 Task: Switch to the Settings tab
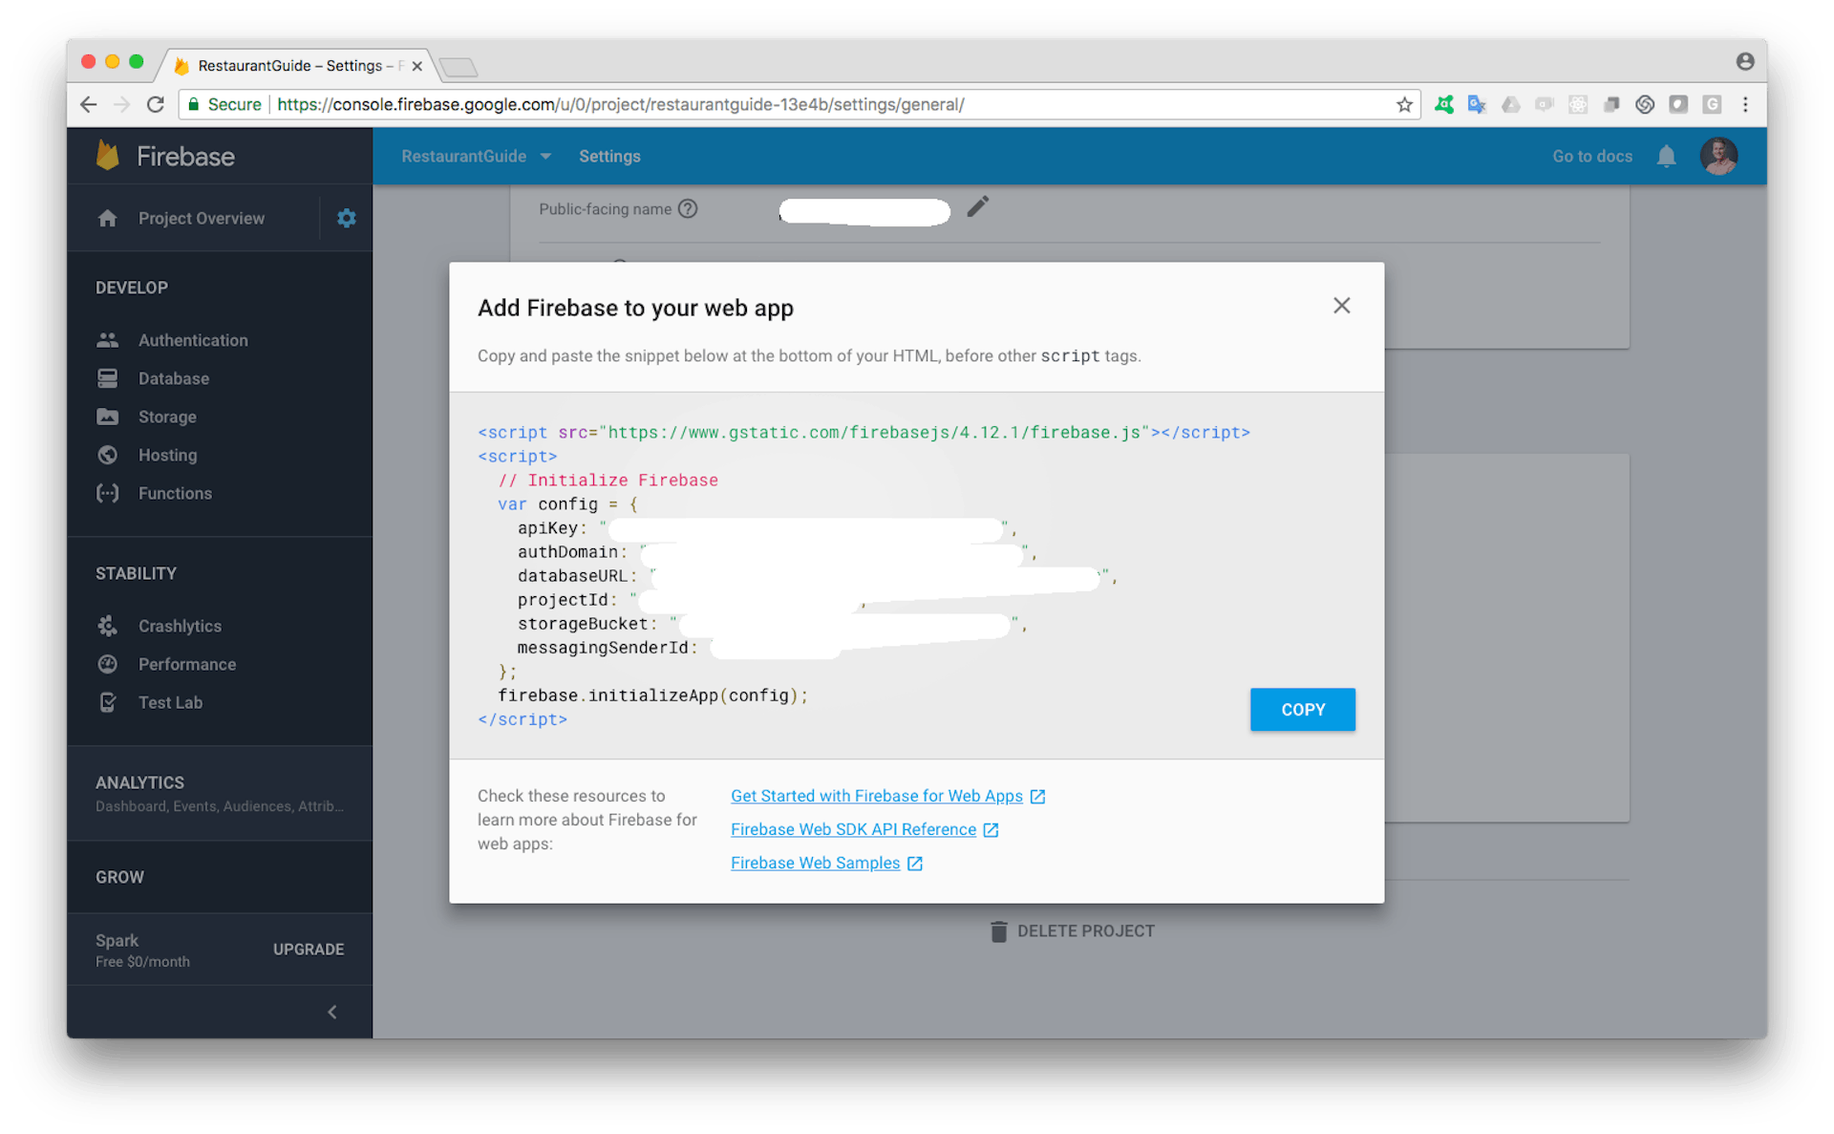pos(609,156)
